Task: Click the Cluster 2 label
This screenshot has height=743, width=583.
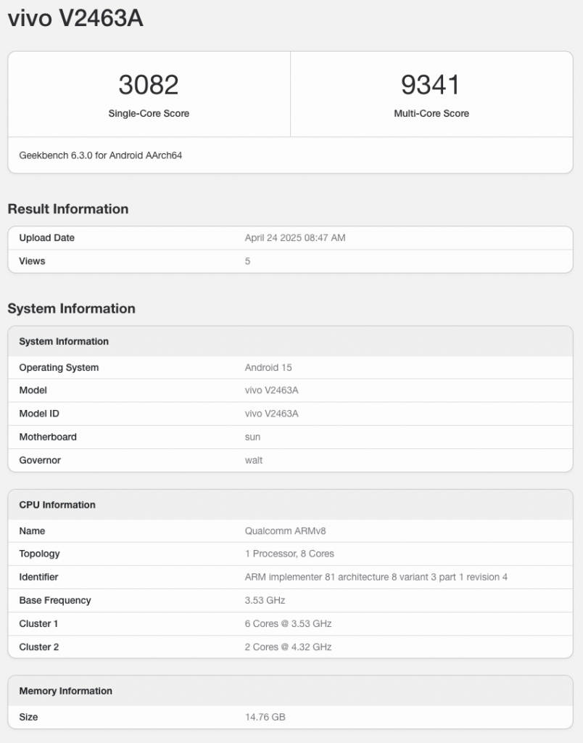Action: click(x=39, y=646)
